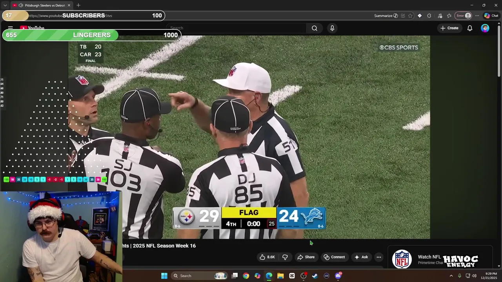Click Summarize in the address bar
The image size is (502, 282).
point(386,16)
